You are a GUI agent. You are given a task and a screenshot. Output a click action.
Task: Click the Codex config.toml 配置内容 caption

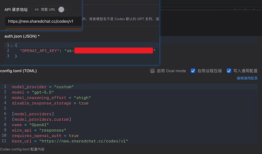coord(22,149)
